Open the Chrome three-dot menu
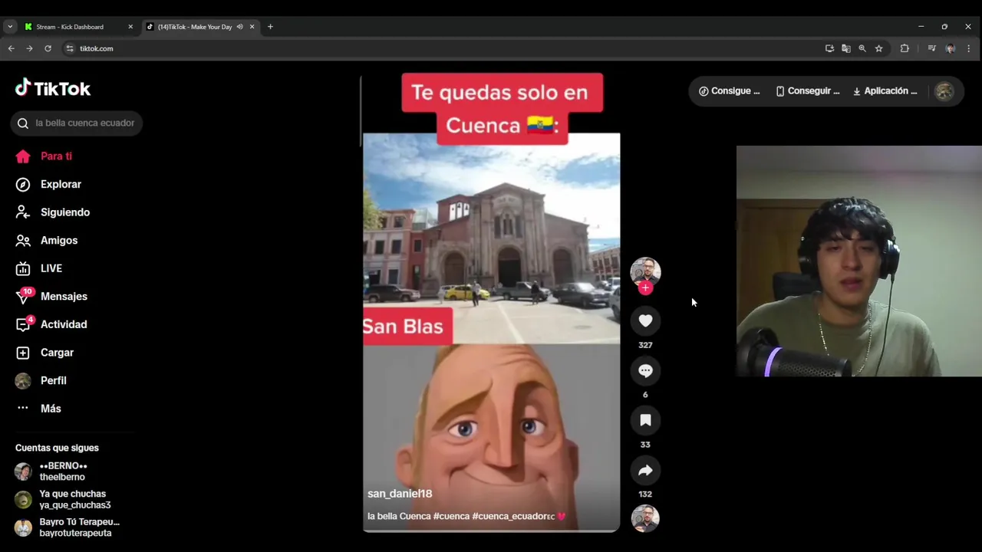The image size is (982, 552). click(x=968, y=48)
